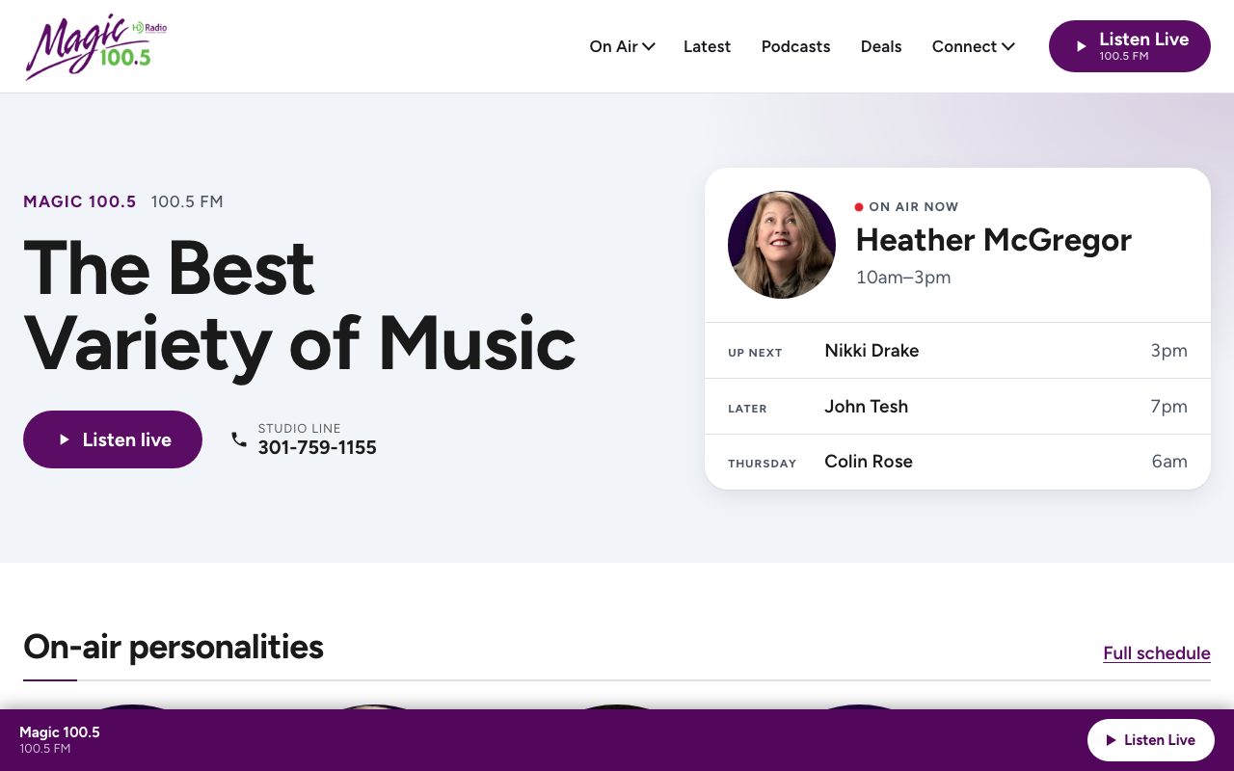Expand the Connect menu chevron
The height and width of the screenshot is (771, 1234).
click(1008, 46)
